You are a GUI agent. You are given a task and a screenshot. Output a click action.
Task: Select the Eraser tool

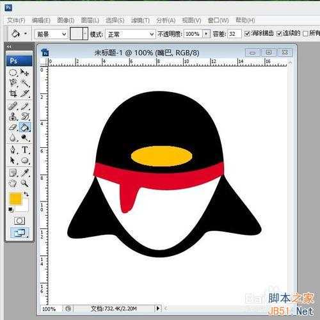pos(13,127)
